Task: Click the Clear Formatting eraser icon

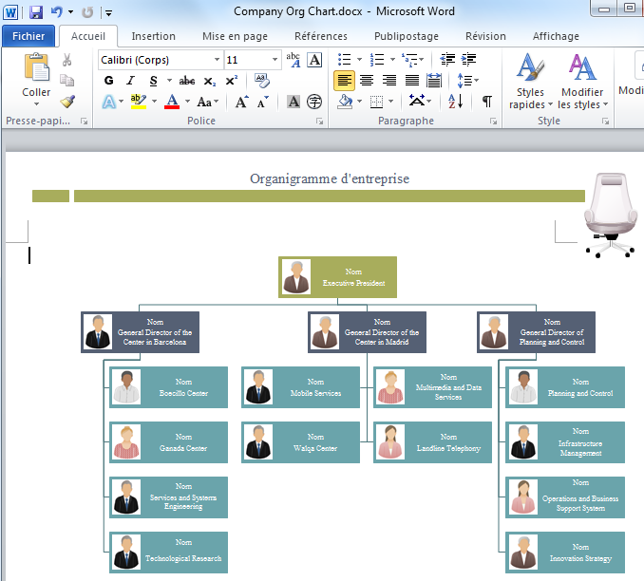Action: [261, 81]
